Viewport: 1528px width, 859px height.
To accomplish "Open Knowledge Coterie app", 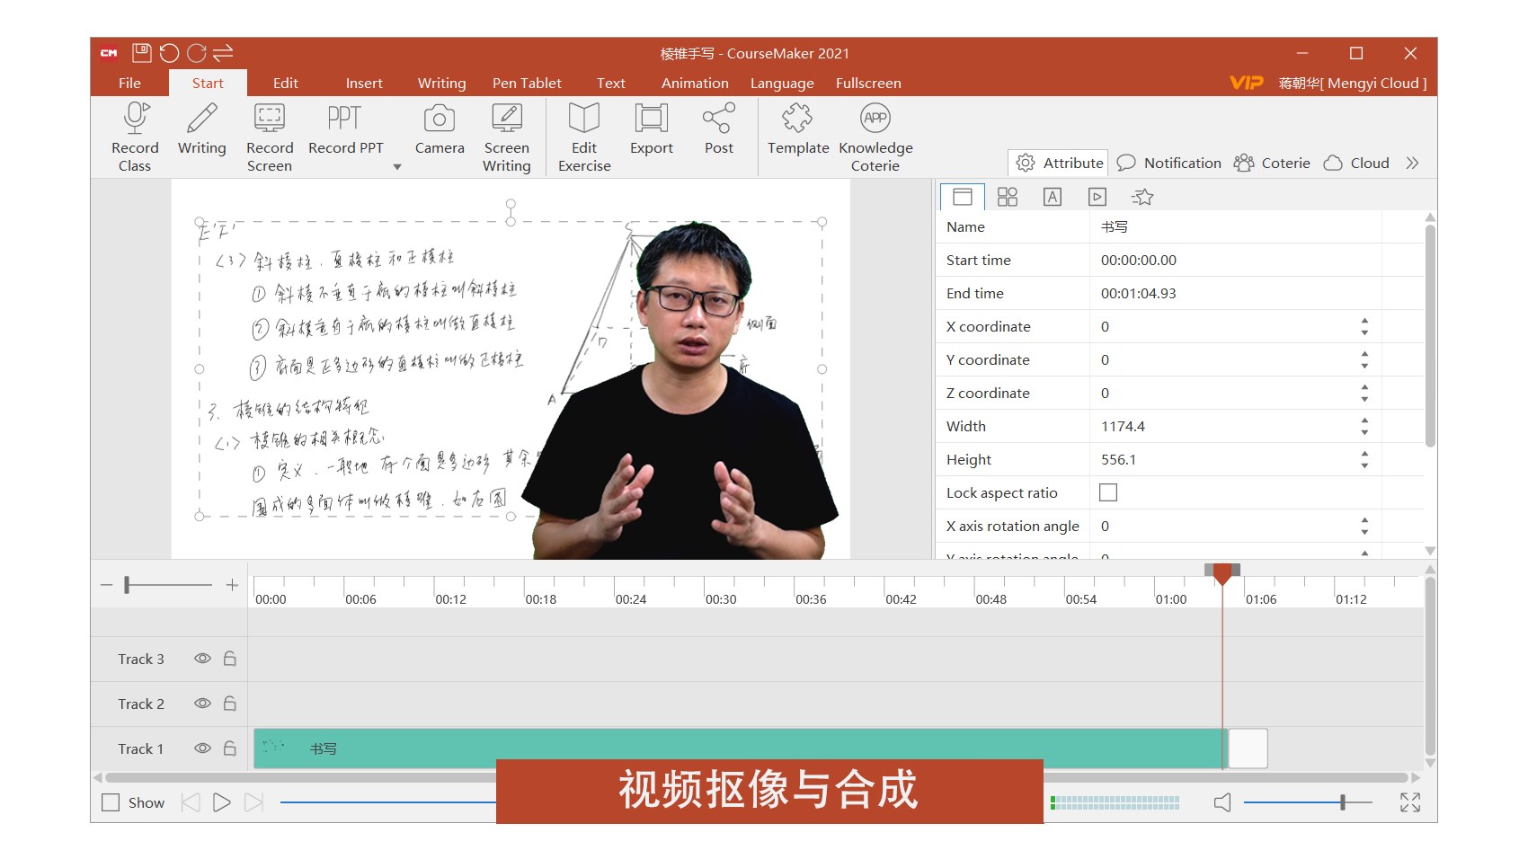I will (875, 137).
